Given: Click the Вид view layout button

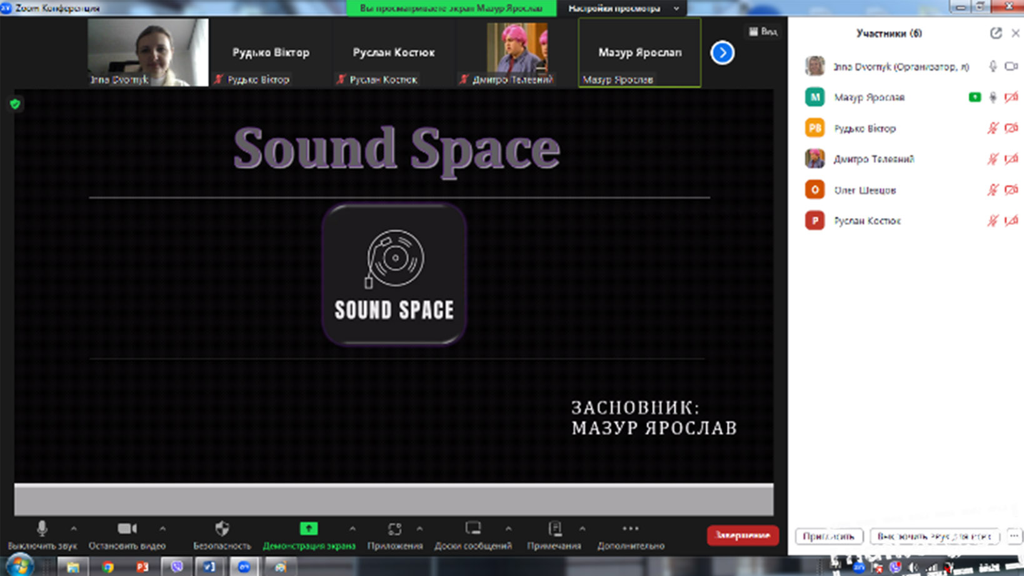Looking at the screenshot, I should coord(763,31).
